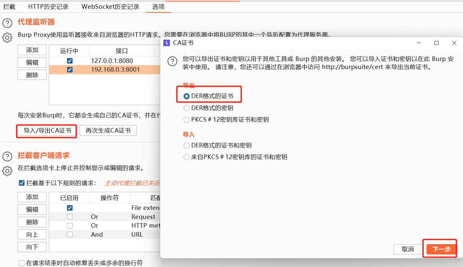Open the Intercept Client Requests settings gear
463x267 pixels.
coord(7,171)
